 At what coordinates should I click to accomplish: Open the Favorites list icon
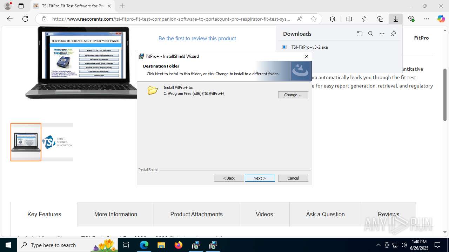click(x=365, y=19)
